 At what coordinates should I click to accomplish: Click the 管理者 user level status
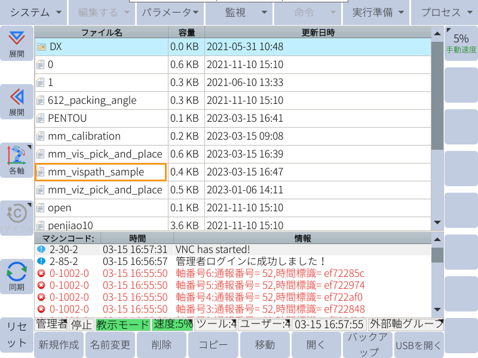point(51,325)
